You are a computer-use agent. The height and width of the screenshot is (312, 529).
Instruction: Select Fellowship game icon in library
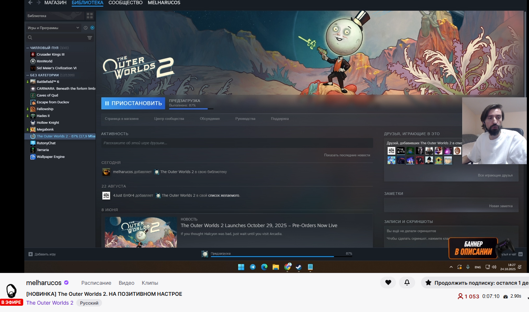pyautogui.click(x=33, y=109)
